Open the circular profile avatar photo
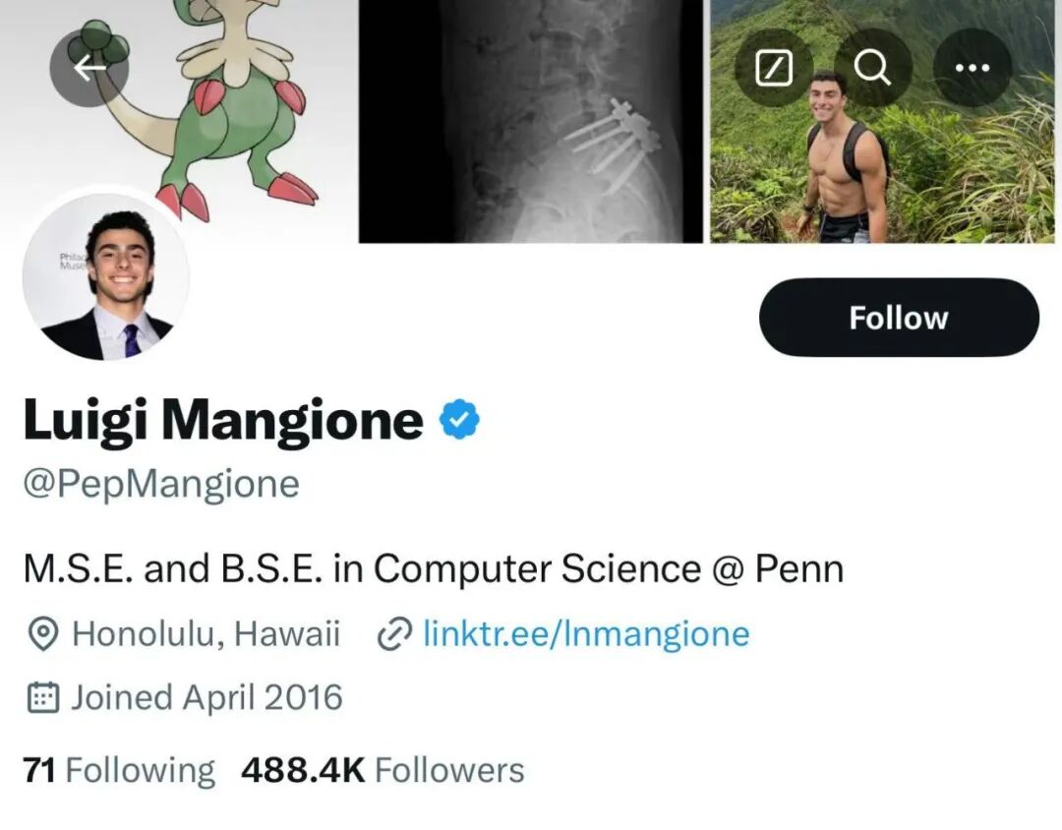 pyautogui.click(x=105, y=276)
